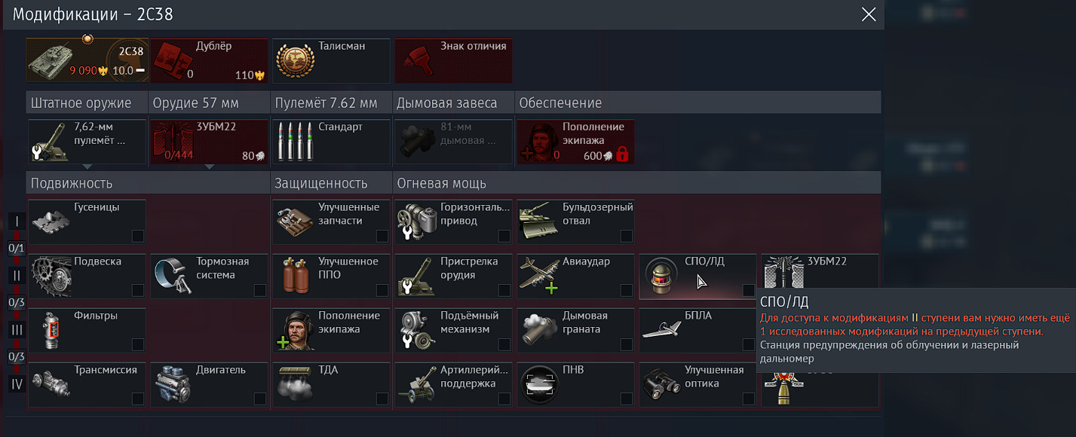
Task: Click the ПНВ night vision icon
Action: click(x=539, y=384)
